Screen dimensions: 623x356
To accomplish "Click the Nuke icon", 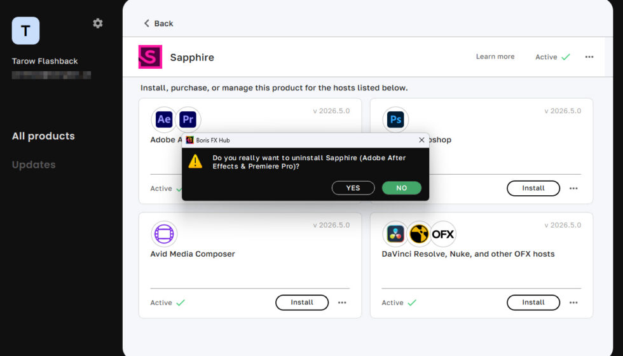I will (x=419, y=234).
